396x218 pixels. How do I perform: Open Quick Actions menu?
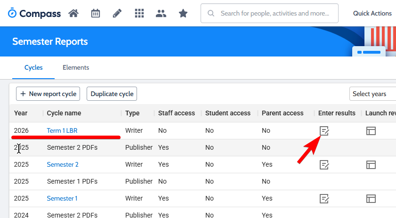pos(372,13)
